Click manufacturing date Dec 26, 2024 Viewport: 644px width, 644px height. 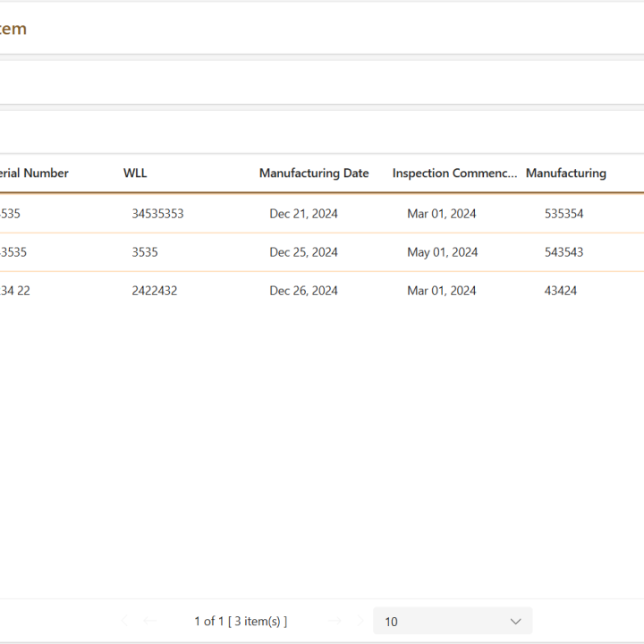pyautogui.click(x=303, y=291)
